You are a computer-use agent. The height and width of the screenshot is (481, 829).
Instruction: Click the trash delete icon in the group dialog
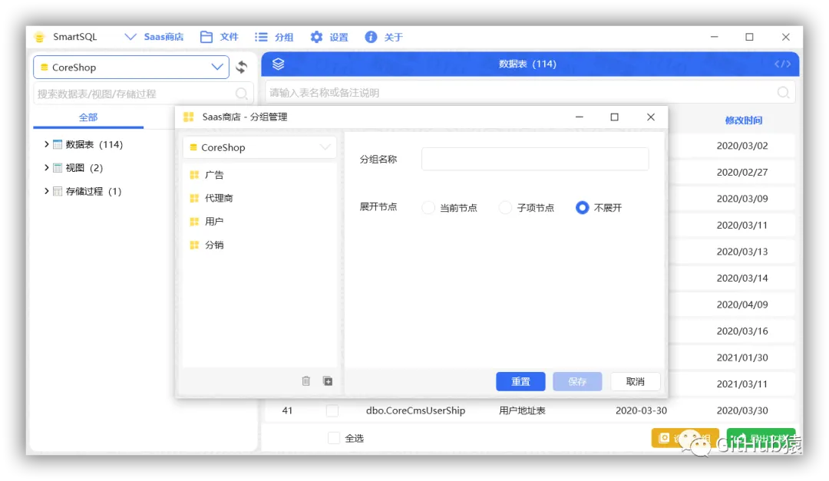pos(306,381)
